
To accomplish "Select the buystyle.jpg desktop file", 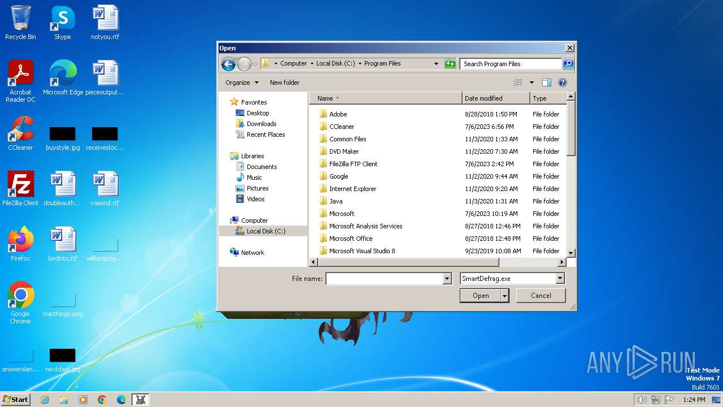I will pyautogui.click(x=63, y=139).
